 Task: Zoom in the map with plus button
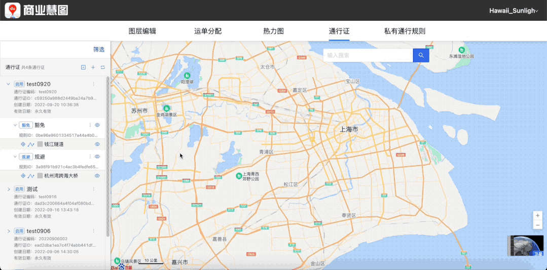pos(537,215)
